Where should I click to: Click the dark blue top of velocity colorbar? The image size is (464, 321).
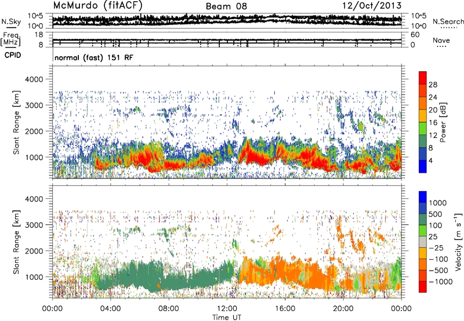423,197
